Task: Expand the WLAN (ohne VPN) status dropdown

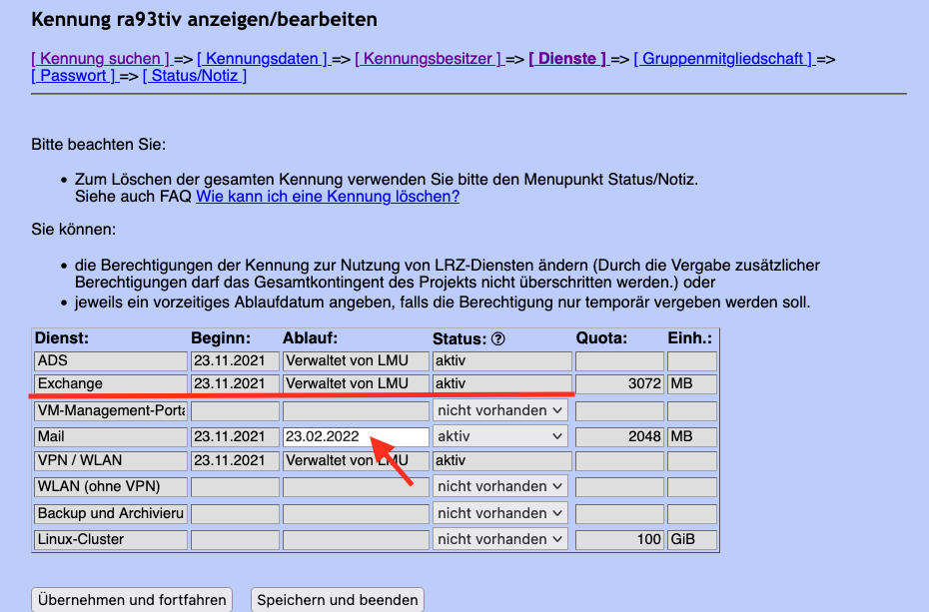Action: [500, 486]
